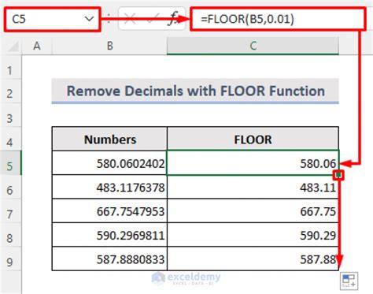373x294 pixels.
Task: Select cell showing 587.88
Action: (x=253, y=259)
